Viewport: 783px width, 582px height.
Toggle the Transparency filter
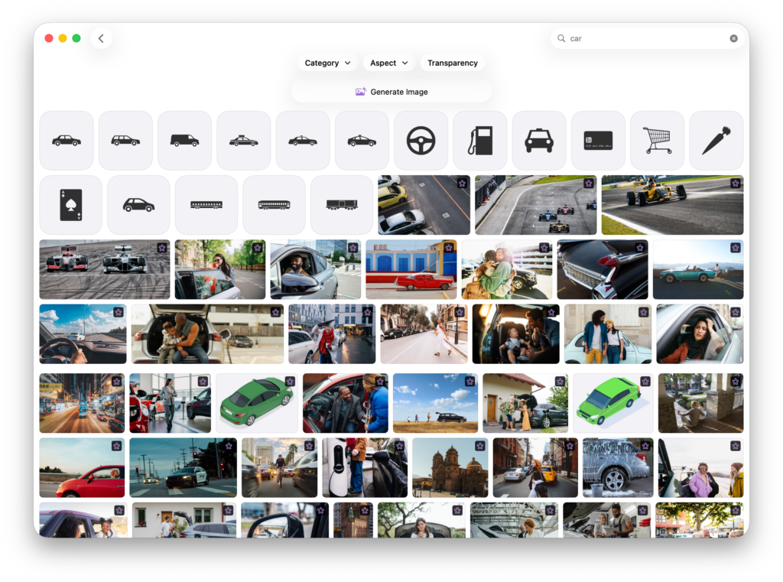pos(452,63)
